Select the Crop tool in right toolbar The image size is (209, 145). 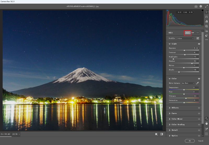pos(206,16)
